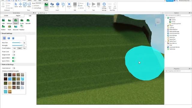This screenshot has width=192, height=108.
Task: Collapse the Brush Settings section
Action: [1, 33]
